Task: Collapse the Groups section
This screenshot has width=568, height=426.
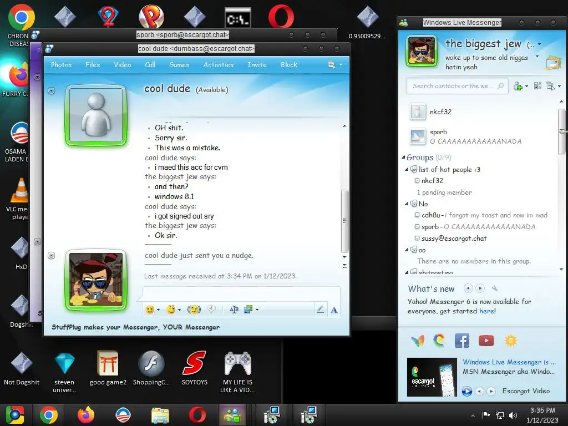Action: 404,157
